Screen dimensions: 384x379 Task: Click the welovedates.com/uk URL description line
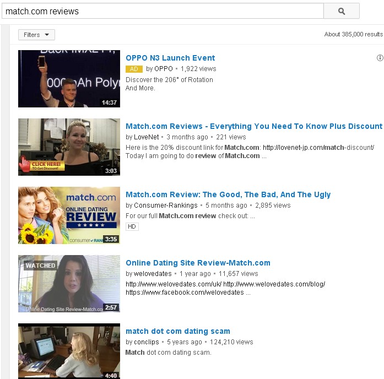[x=225, y=284]
